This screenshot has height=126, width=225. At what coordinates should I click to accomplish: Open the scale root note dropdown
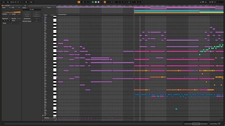(9, 23)
